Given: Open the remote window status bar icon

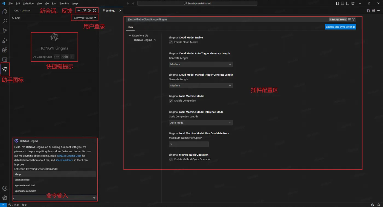Looking at the screenshot, I should (x=3, y=205).
